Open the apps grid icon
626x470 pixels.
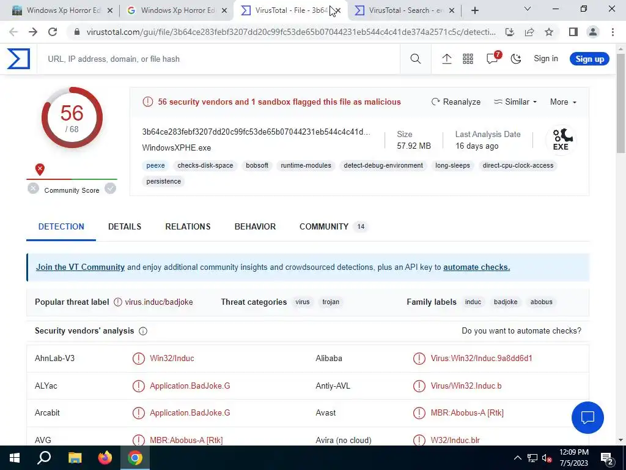[468, 59]
